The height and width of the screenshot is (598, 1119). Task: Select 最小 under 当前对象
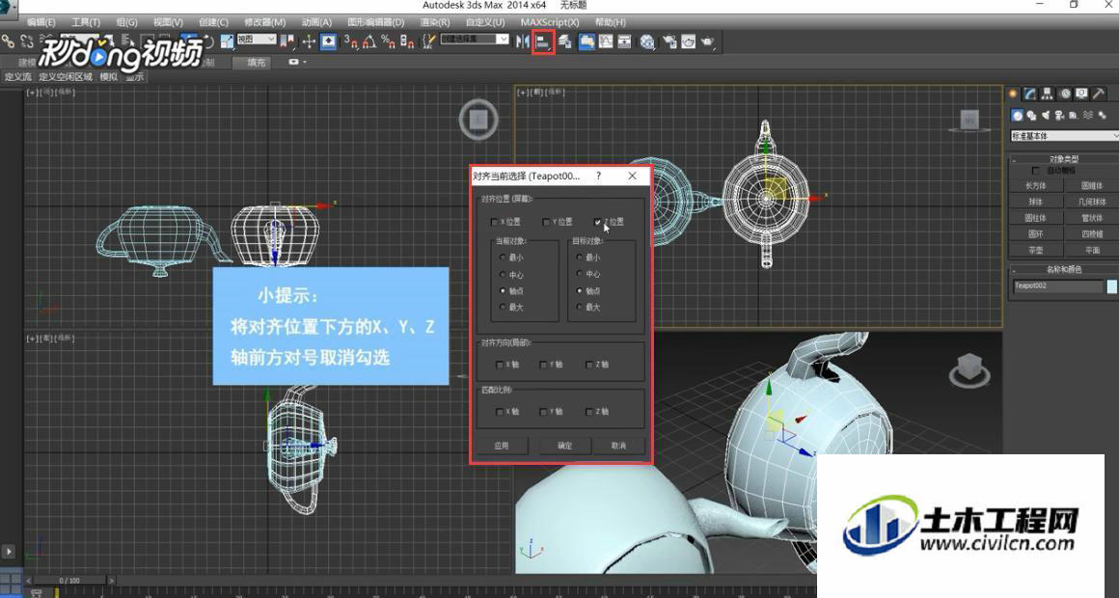[x=504, y=257]
